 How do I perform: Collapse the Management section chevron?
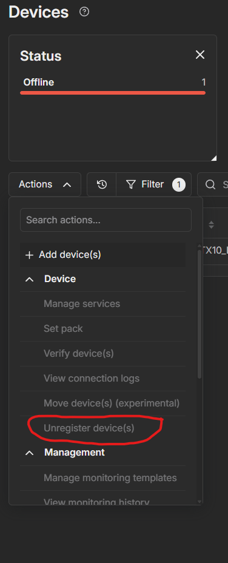pyautogui.click(x=30, y=453)
